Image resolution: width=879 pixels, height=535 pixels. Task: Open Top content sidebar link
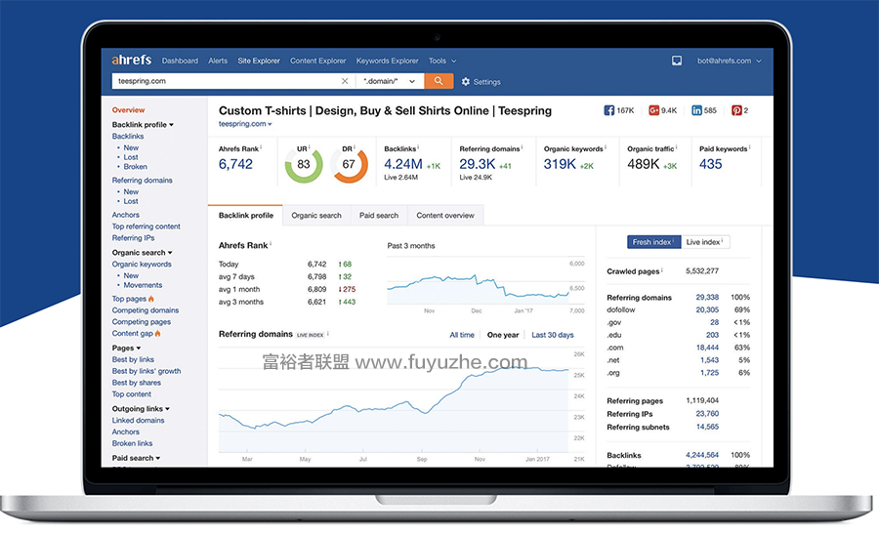[x=132, y=394]
